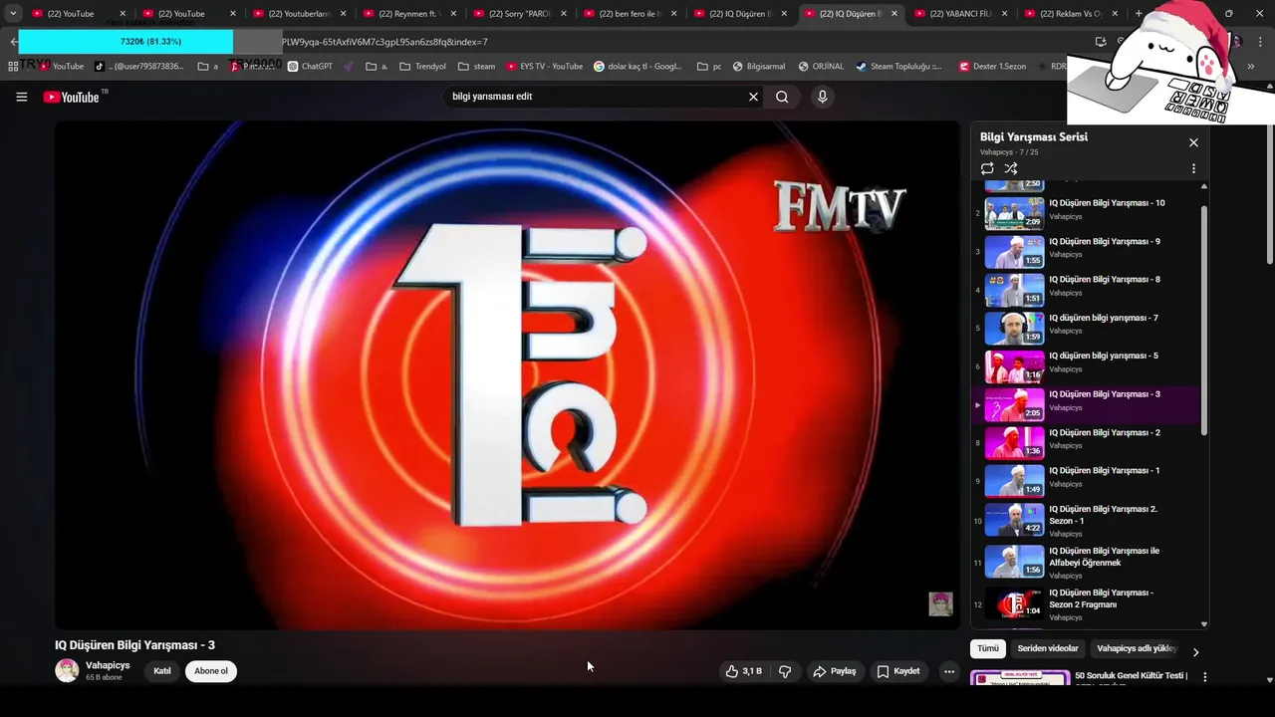The image size is (1275, 717).
Task: Open Trendyol bookmarks folder
Action: pos(422,66)
